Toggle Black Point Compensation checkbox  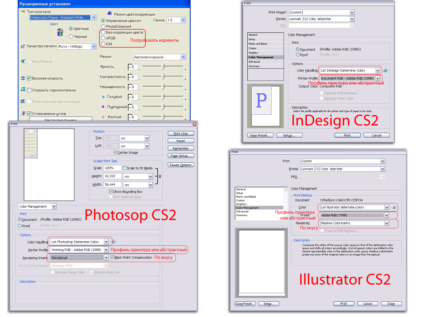point(112,257)
